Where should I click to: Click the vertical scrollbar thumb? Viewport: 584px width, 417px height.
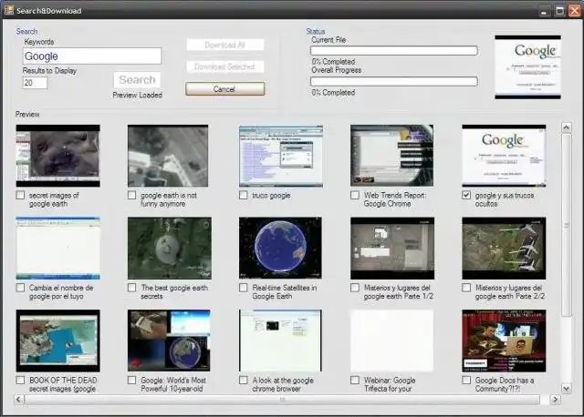[566, 225]
